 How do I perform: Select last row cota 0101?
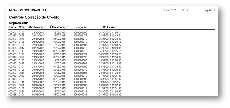pos(22,95)
